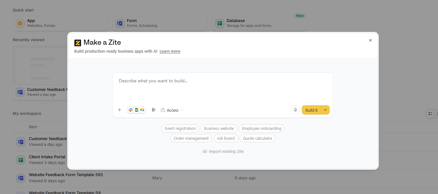Open the Form quick start card
Viewport: 438px width, 194px height.
click(160, 23)
